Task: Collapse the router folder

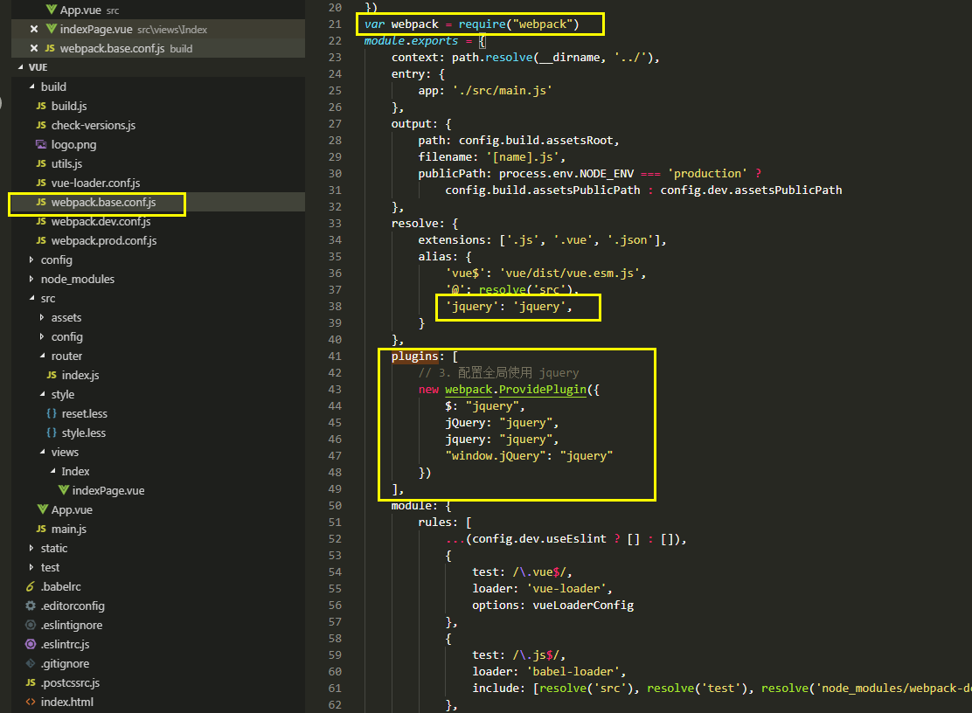Action: coord(42,356)
